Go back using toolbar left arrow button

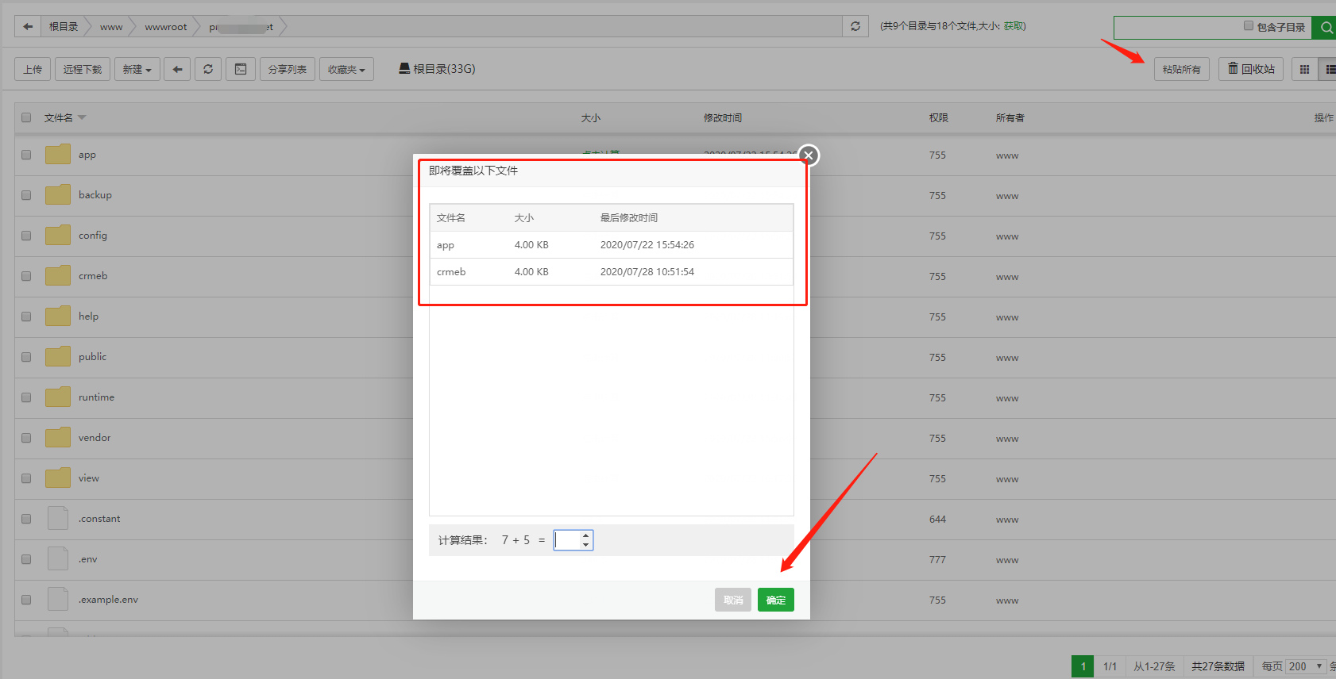click(177, 69)
